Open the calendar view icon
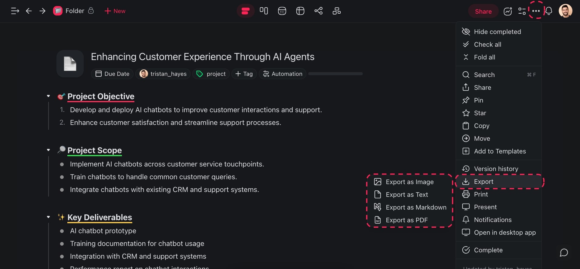580x269 pixels. pos(282,11)
